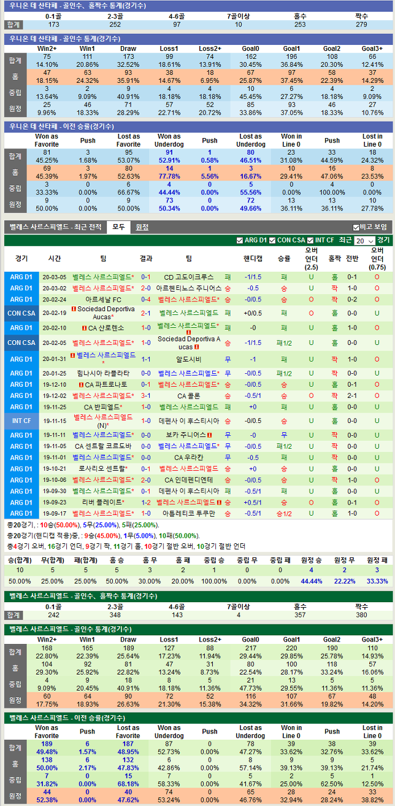Toggle the ARG D1 league filter checkbox
The image size is (395, 806).
[240, 241]
